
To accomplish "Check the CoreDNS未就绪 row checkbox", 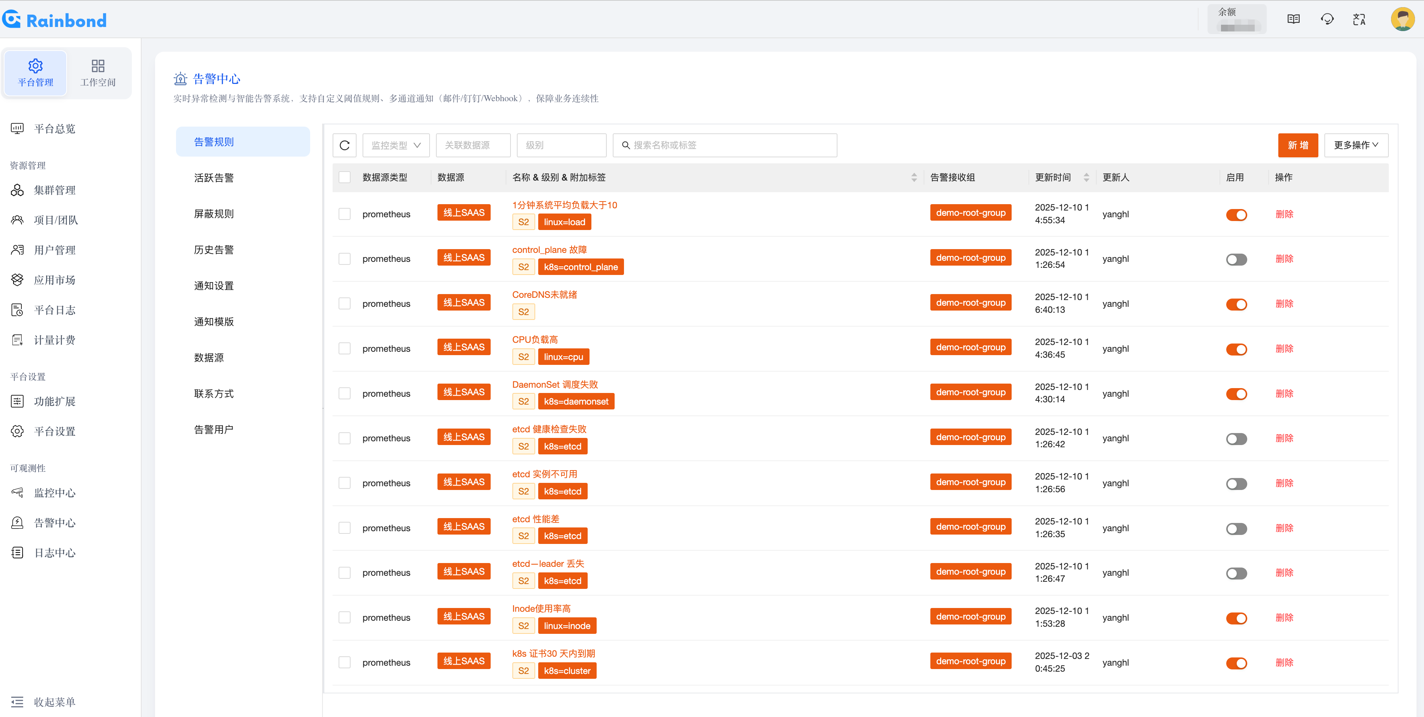I will click(x=345, y=303).
